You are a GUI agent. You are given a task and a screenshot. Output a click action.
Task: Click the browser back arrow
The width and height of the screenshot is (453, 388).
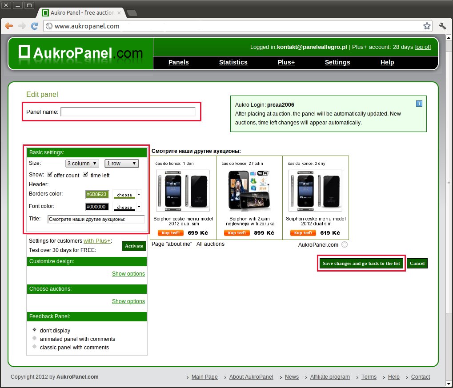tap(9, 26)
